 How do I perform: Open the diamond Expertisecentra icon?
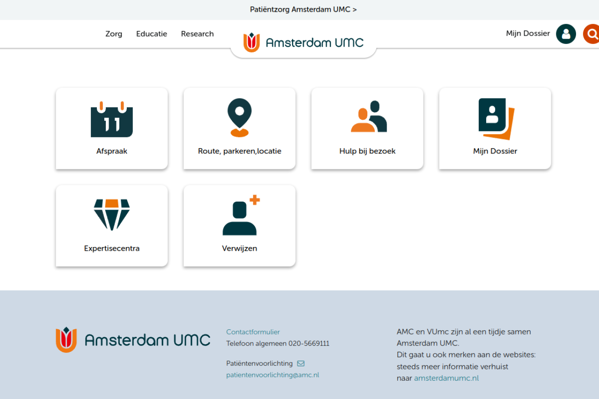(x=111, y=215)
